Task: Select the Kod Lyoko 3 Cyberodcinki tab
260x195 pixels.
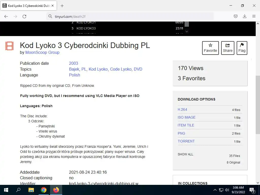Action: pyautogui.click(x=28, y=6)
